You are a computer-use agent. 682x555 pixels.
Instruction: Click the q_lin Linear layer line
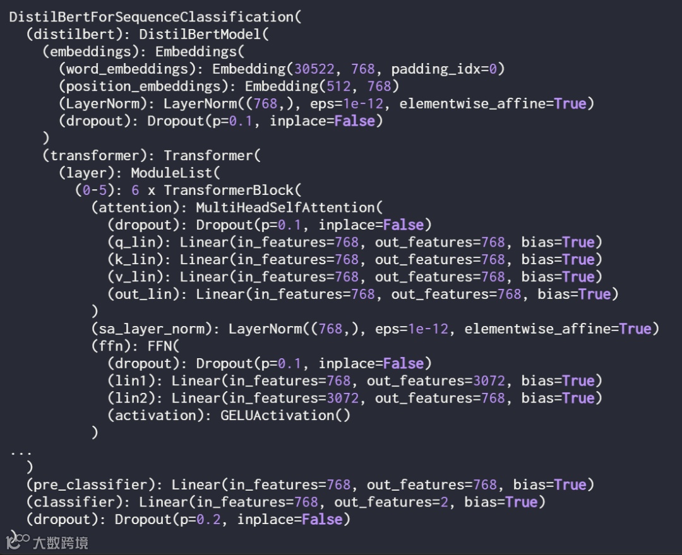point(355,242)
